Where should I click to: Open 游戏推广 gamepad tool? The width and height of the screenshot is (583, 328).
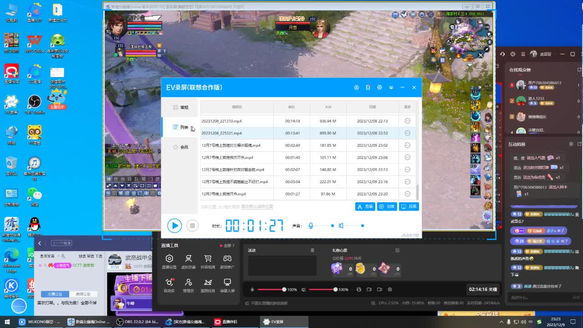coord(227,261)
